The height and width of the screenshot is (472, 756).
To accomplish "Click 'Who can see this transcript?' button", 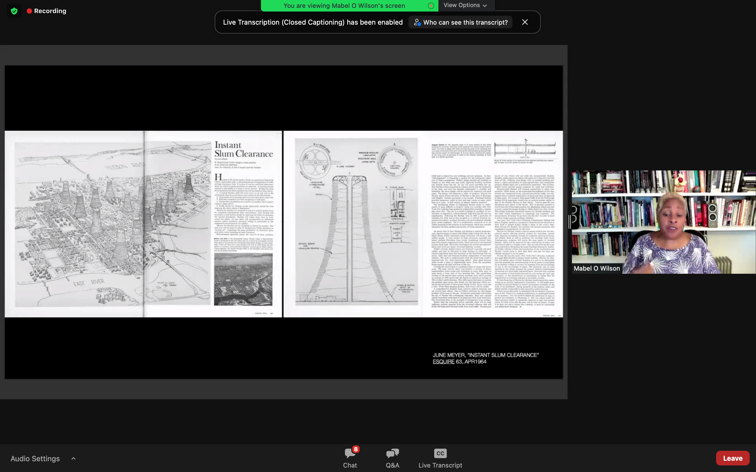I will click(x=460, y=22).
